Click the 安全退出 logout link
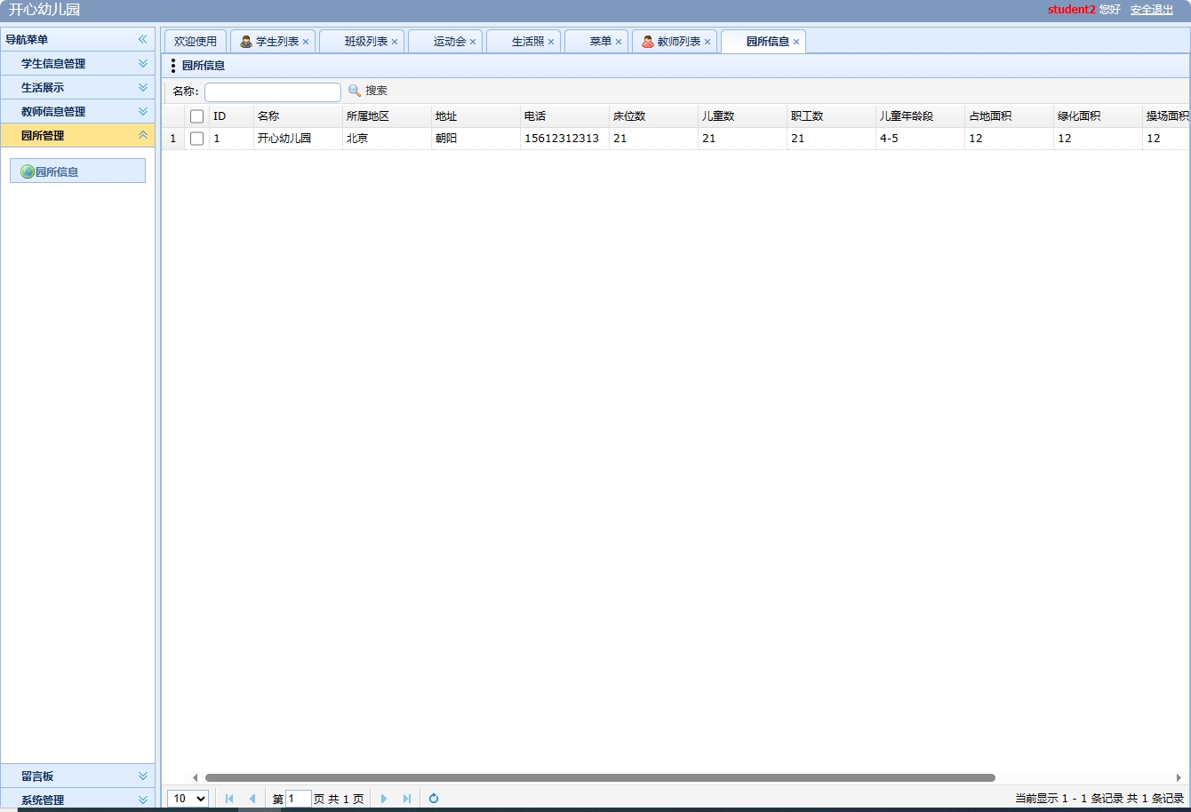This screenshot has width=1191, height=812. [1152, 10]
